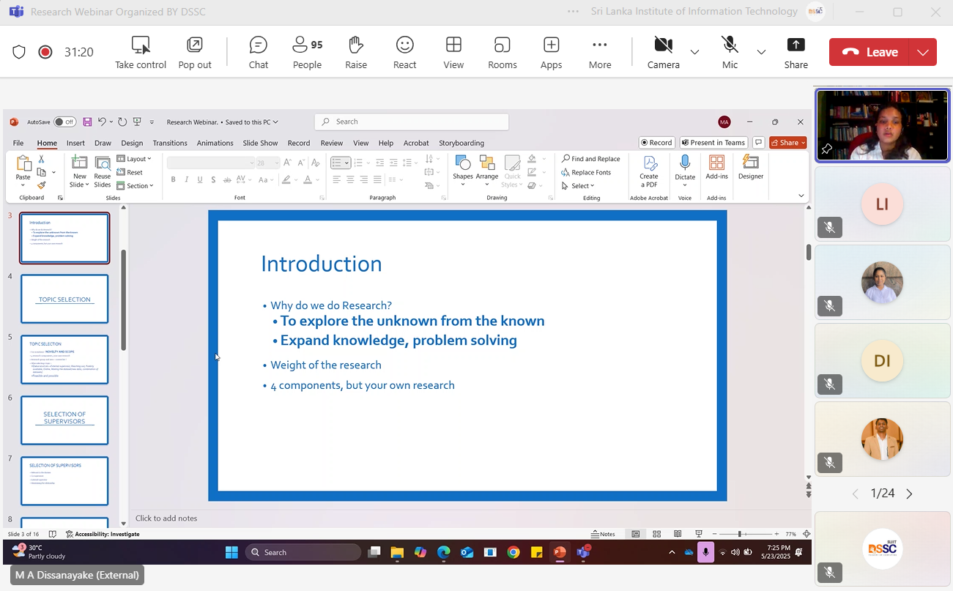Viewport: 953px width, 591px height.
Task: Switch to the Slide Show tab
Action: (260, 143)
